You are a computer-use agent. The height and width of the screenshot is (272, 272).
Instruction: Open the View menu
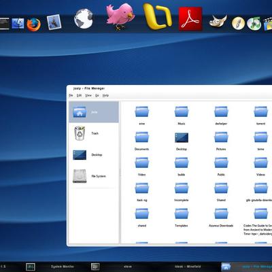click(88, 95)
